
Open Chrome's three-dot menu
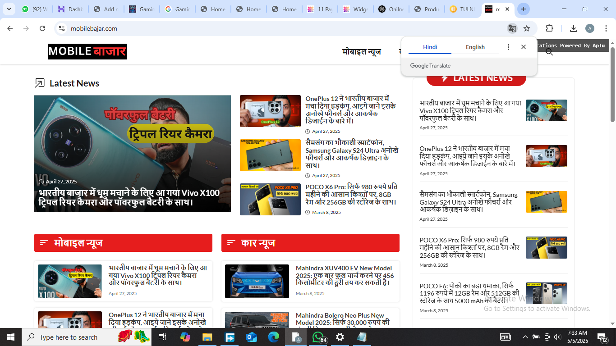pos(606,28)
